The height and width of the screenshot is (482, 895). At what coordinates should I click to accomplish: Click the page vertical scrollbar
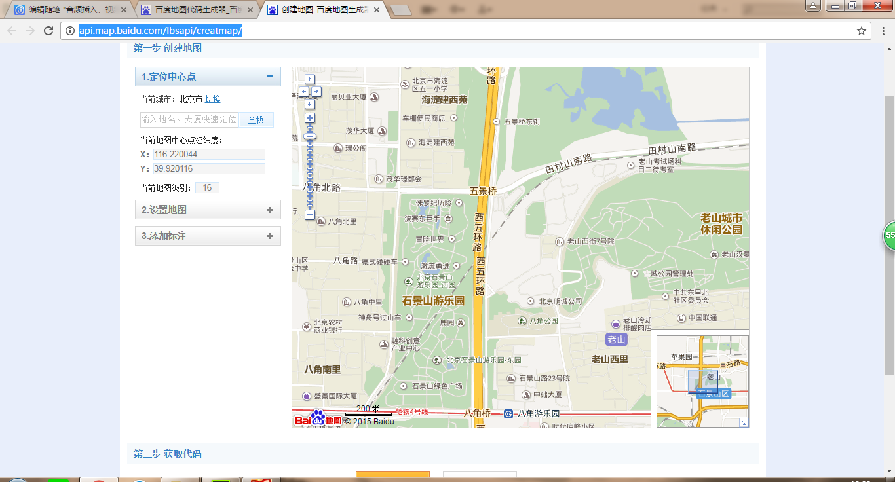coord(889,236)
